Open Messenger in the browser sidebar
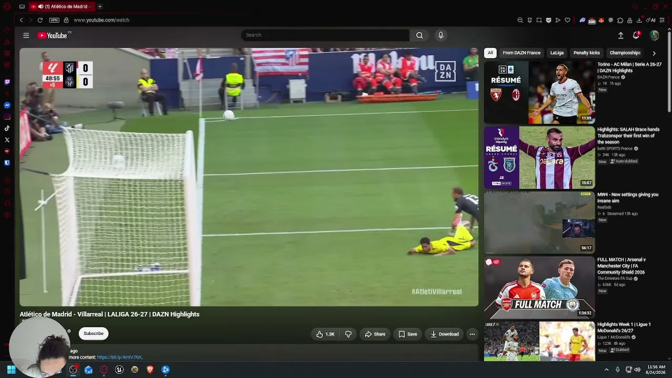This screenshot has height=378, width=672. (7, 105)
